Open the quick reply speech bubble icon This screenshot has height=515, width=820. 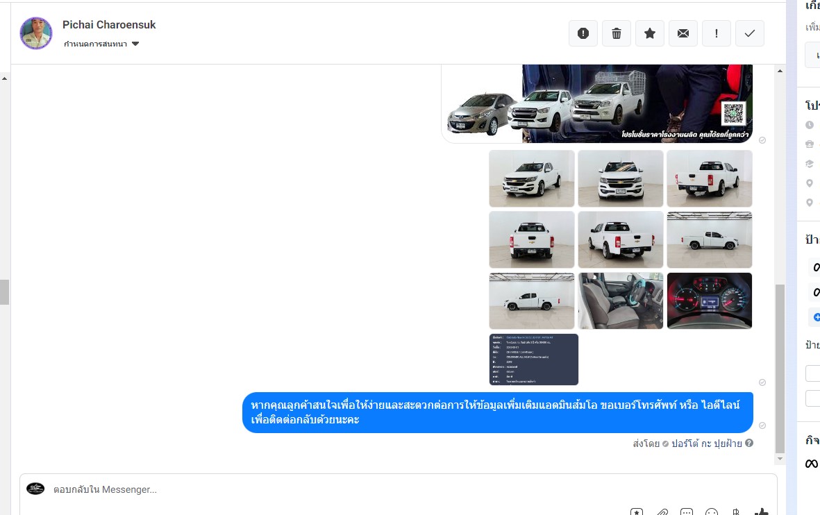tap(687, 512)
